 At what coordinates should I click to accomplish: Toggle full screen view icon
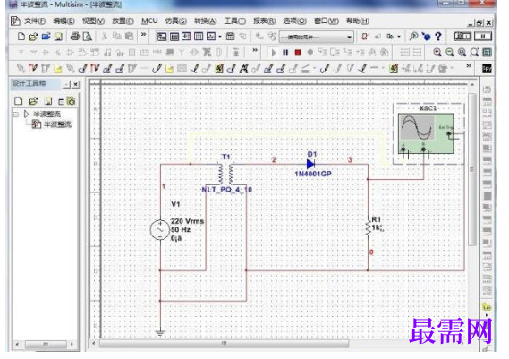[487, 52]
